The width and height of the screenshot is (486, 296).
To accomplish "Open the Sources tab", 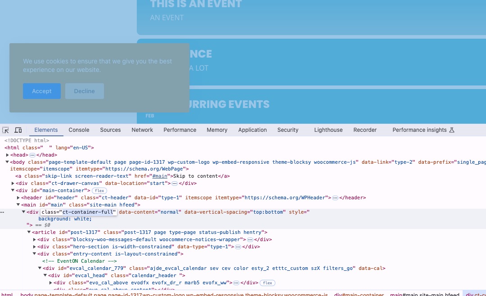I will tap(110, 130).
